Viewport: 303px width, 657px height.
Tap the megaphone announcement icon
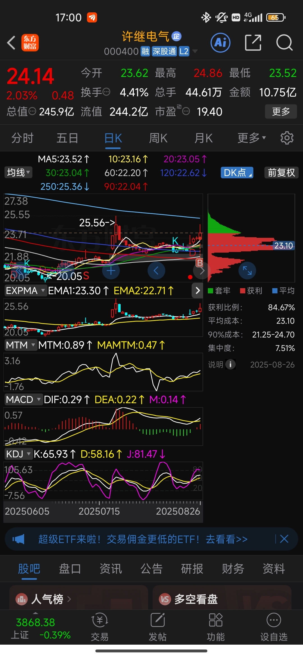coord(19,539)
